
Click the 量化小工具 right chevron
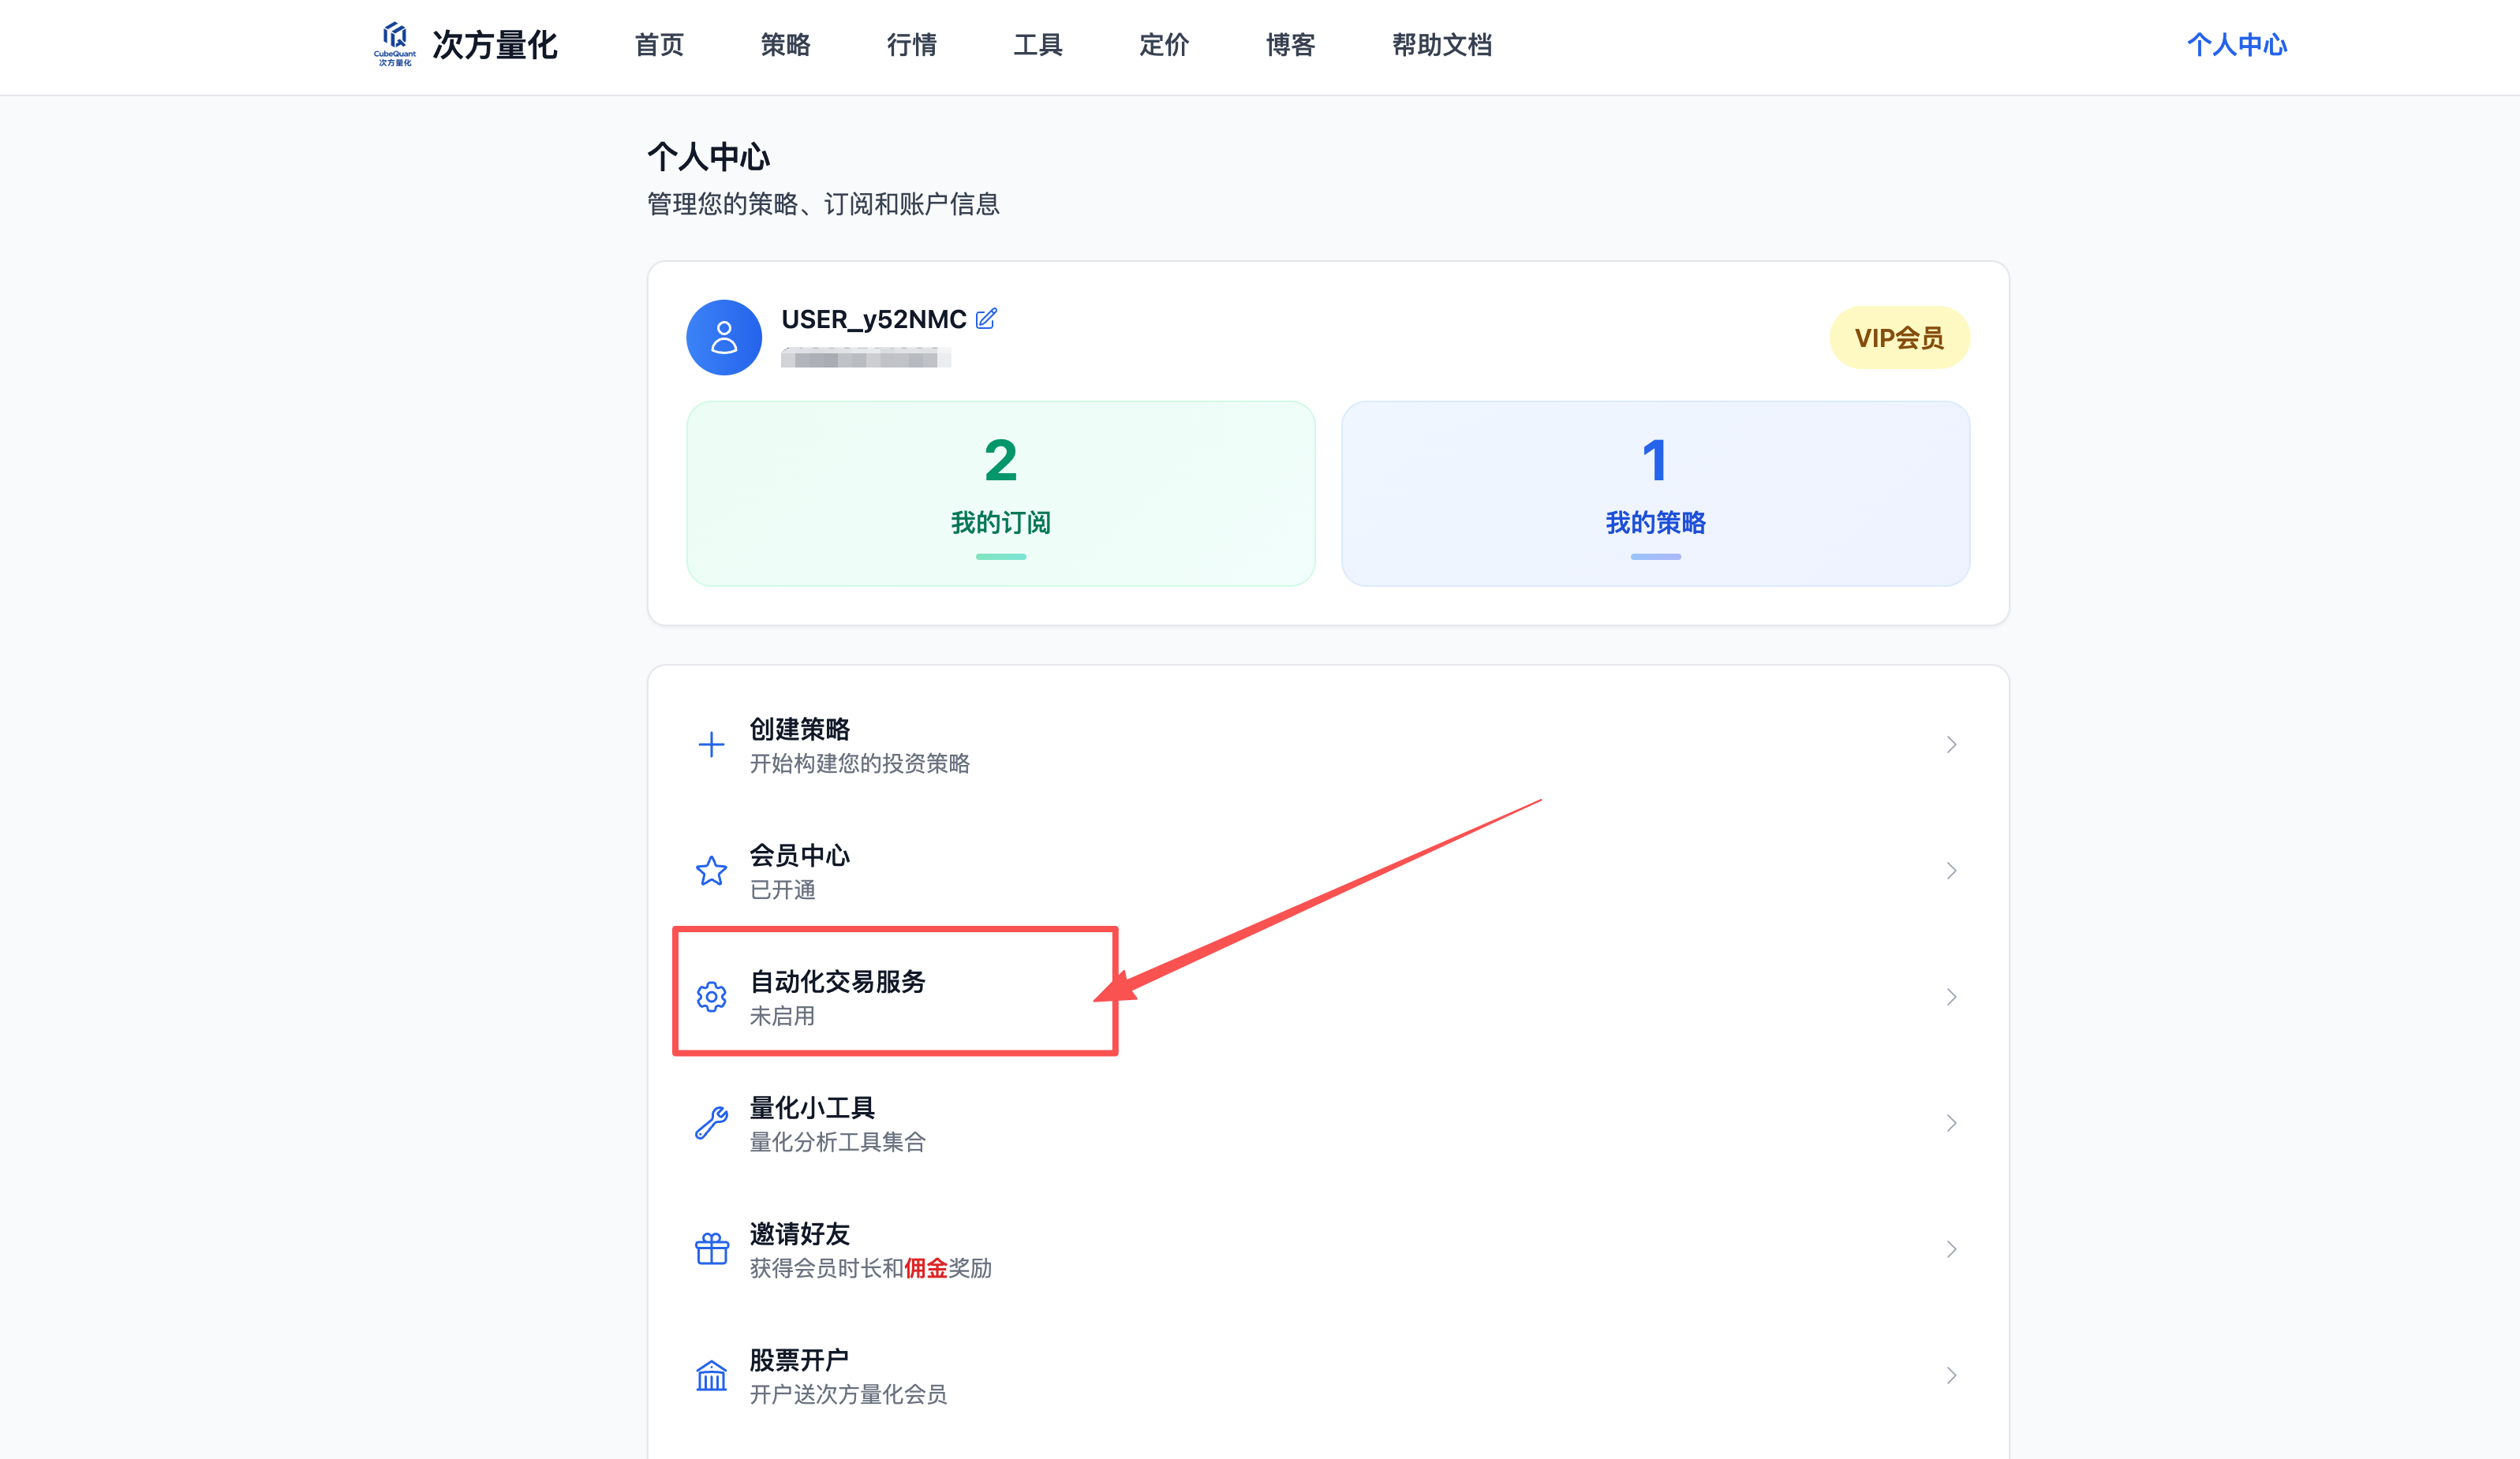point(1951,1122)
